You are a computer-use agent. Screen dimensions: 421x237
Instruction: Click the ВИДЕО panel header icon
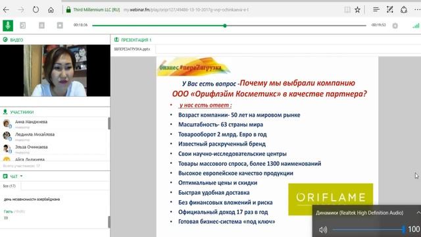(x=5, y=39)
